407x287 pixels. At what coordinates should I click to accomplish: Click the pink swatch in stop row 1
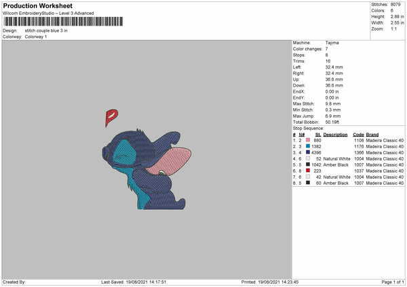[308, 140]
